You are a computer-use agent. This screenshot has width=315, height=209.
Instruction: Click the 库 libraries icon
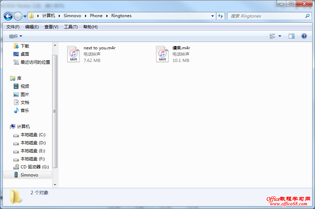[13, 78]
